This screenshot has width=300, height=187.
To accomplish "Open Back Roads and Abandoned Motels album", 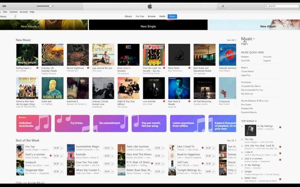I will pos(204,55).
